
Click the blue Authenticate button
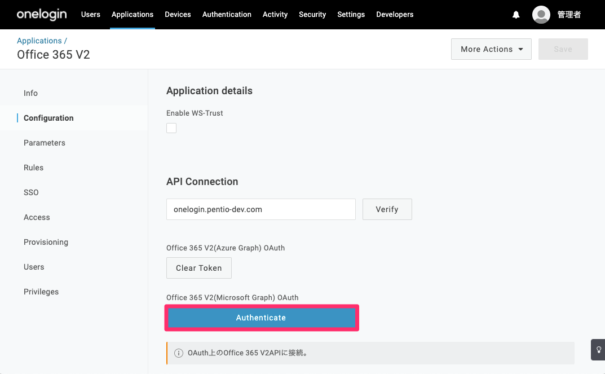(x=261, y=318)
